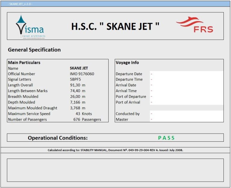Click the 'Official Number' label
Image resolution: width=231 pixels, height=188 pixels.
(x=22, y=74)
